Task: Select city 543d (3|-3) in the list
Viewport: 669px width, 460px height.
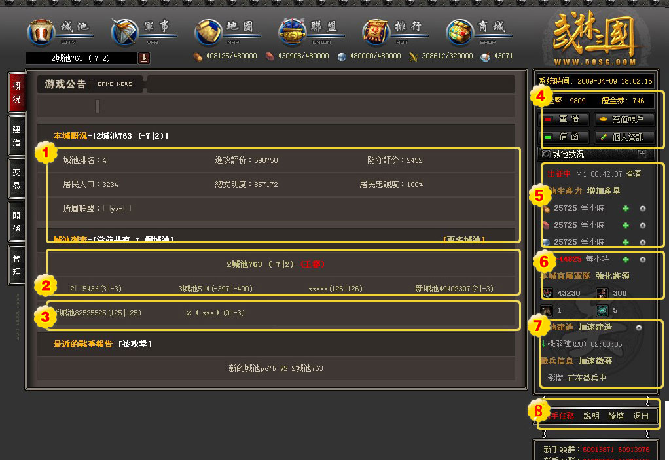Action: [x=96, y=289]
